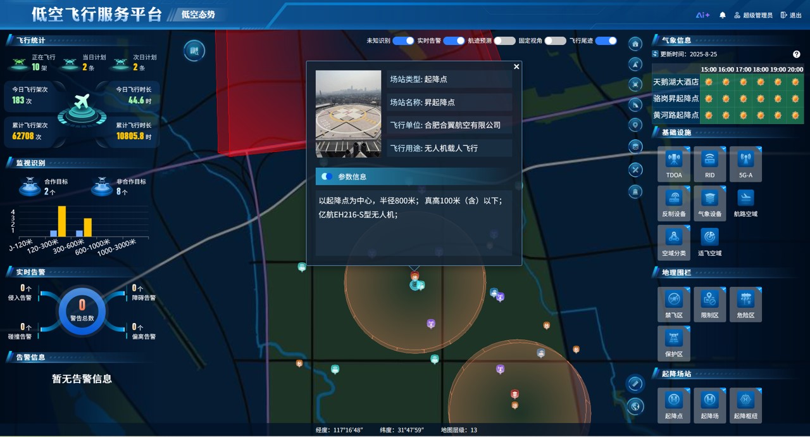The image size is (810, 437).
Task: Close the station info popup
Action: [516, 66]
